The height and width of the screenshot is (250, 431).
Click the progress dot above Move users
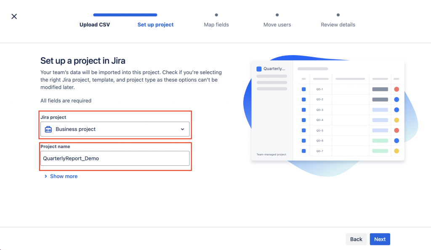tap(277, 15)
